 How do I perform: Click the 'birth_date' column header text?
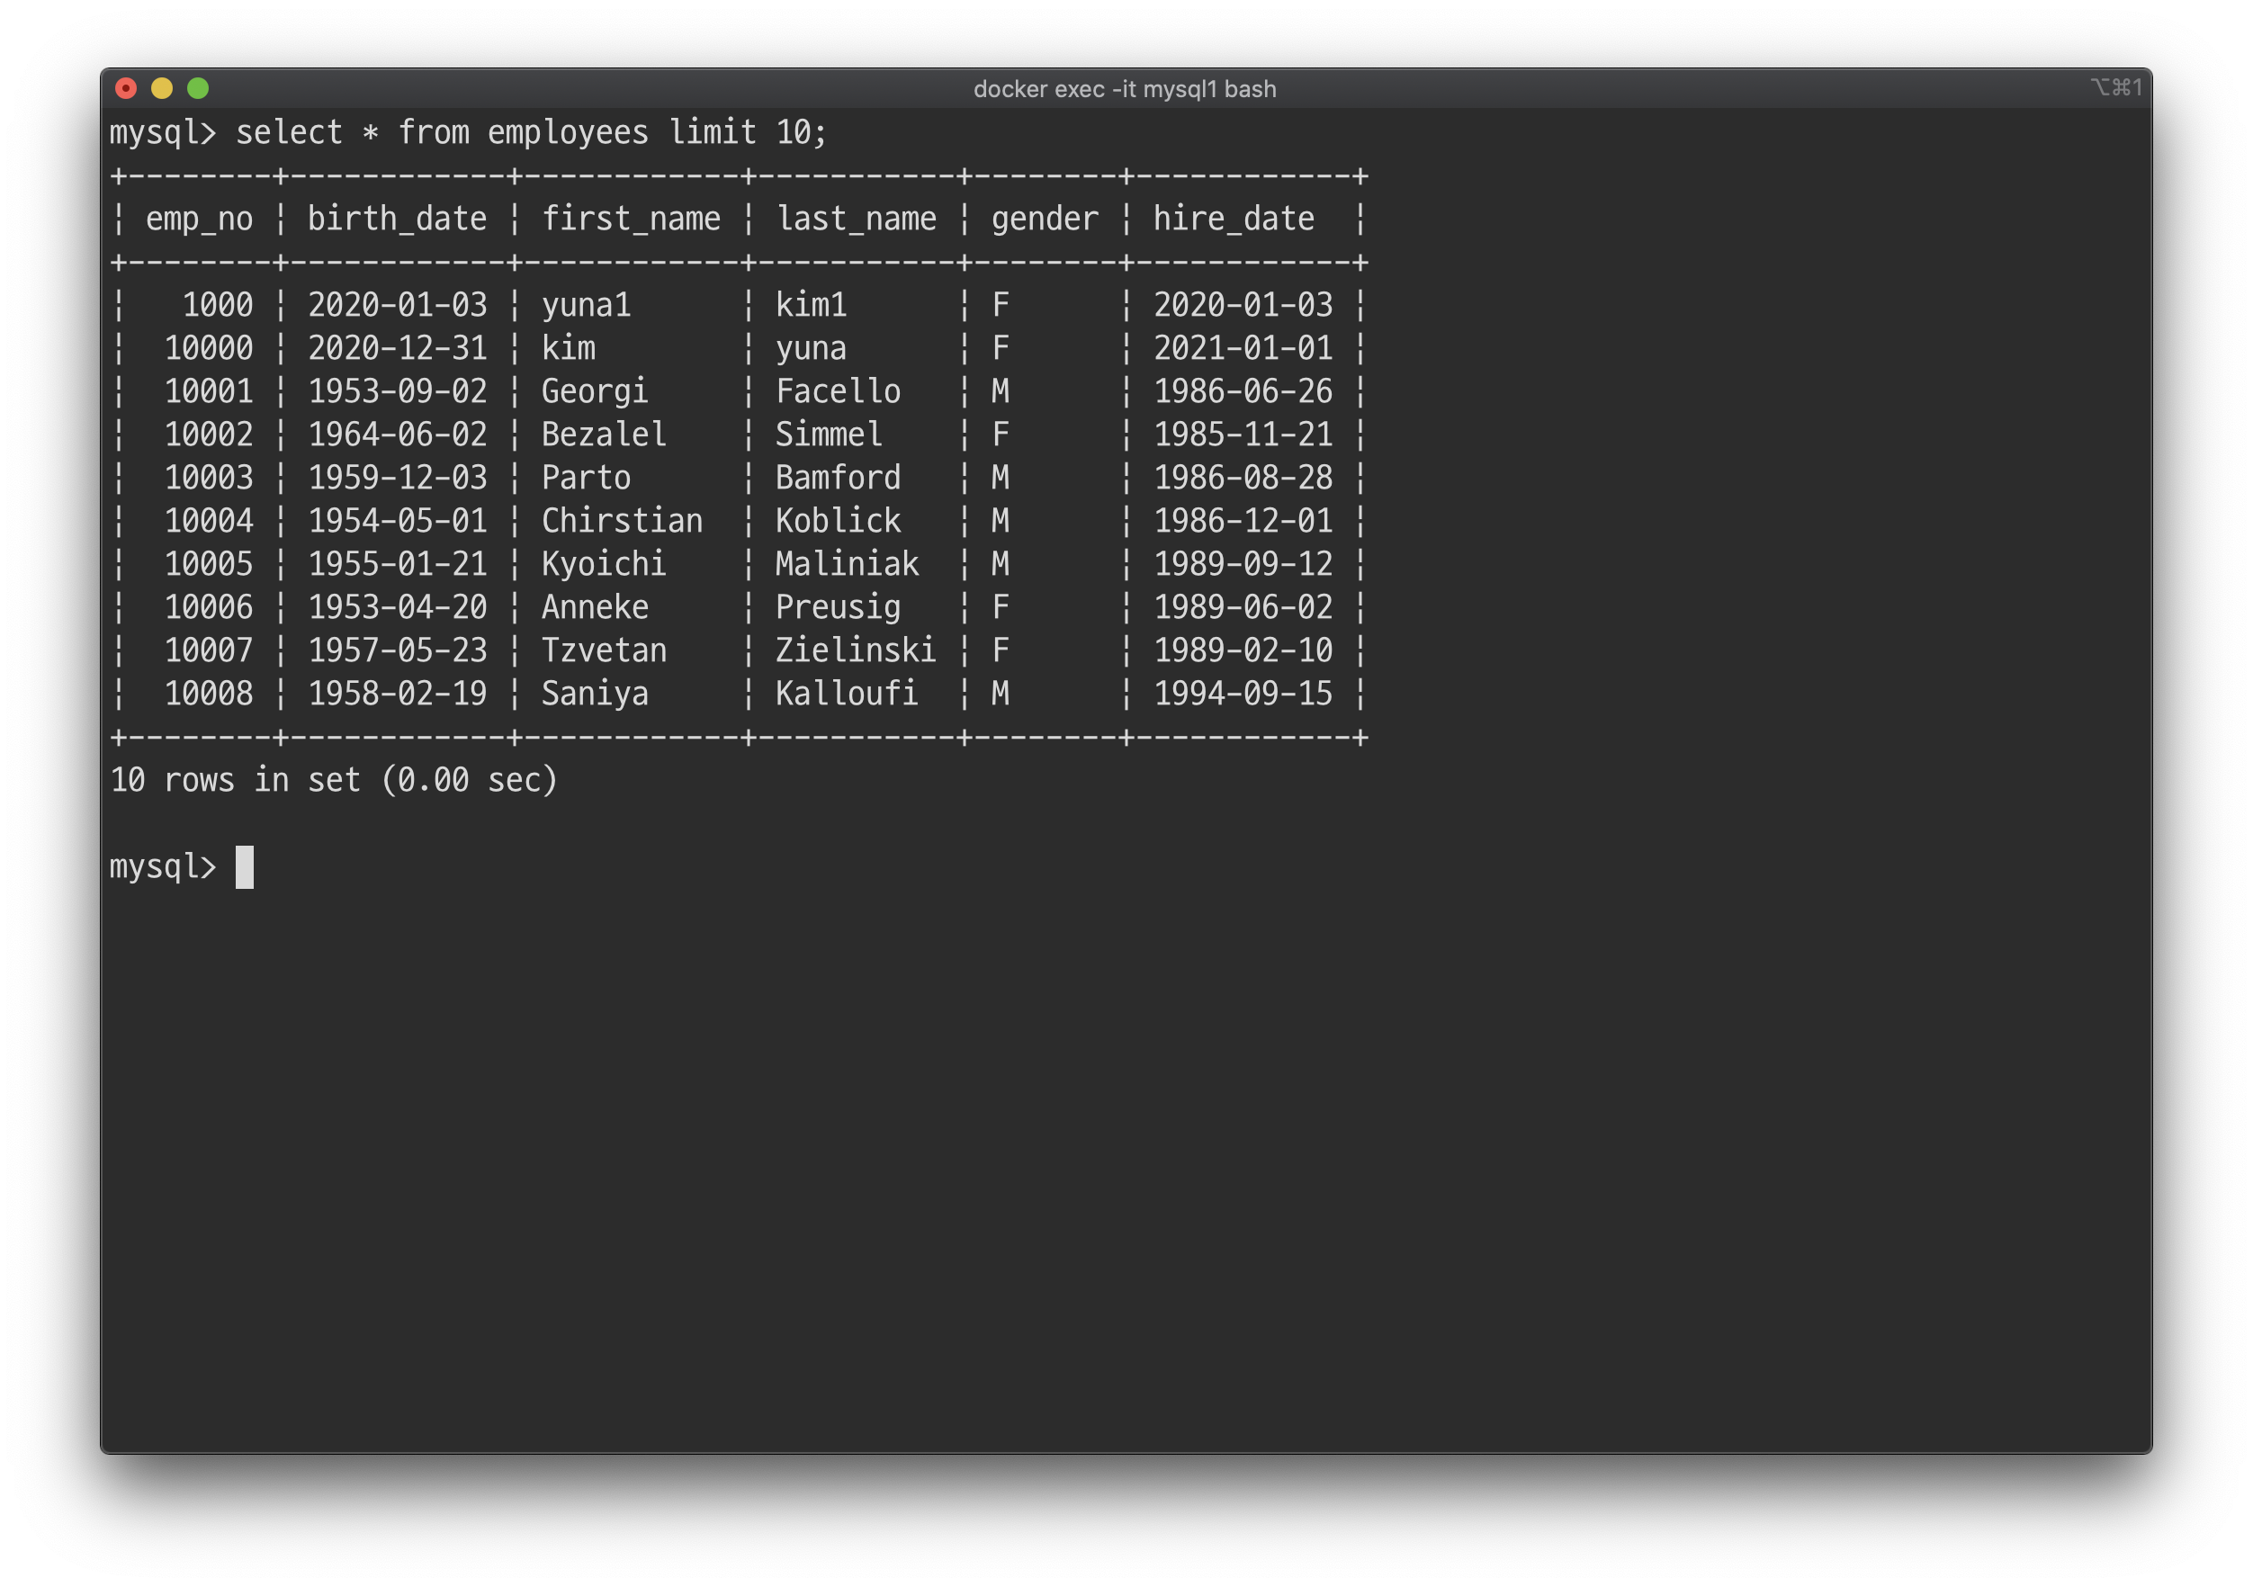[398, 219]
